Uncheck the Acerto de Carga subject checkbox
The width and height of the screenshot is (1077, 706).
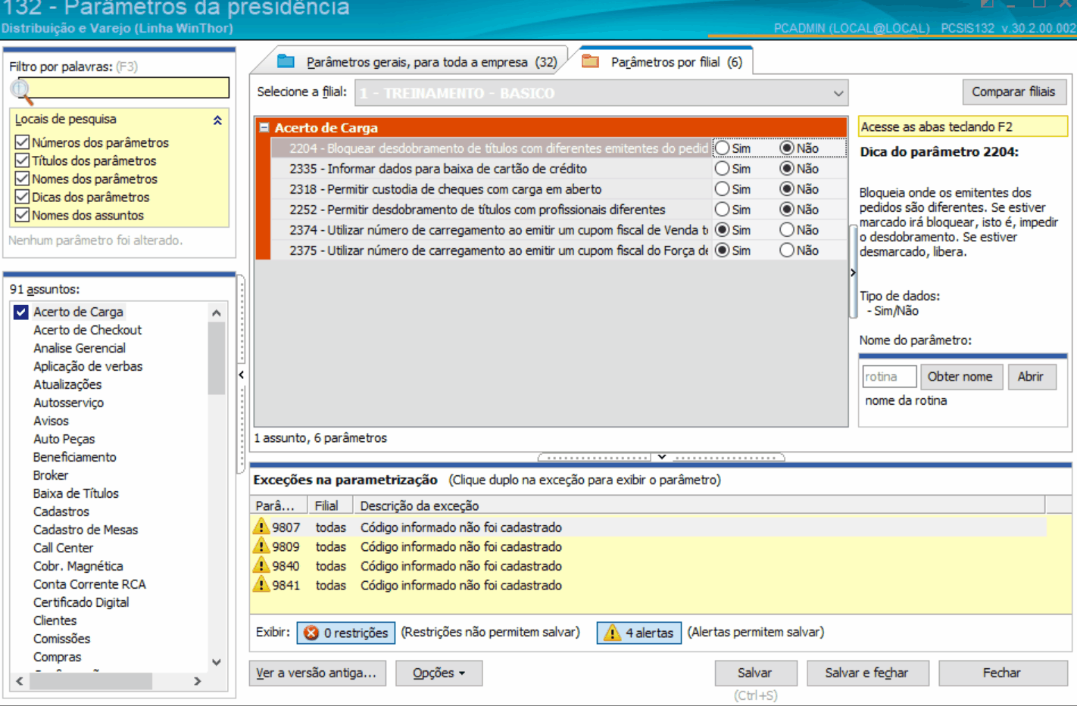tap(21, 312)
